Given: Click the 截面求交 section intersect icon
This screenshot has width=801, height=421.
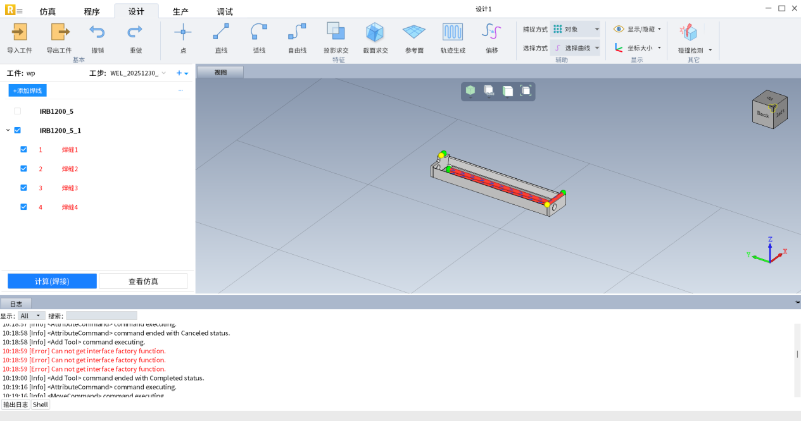Looking at the screenshot, I should pos(375,32).
